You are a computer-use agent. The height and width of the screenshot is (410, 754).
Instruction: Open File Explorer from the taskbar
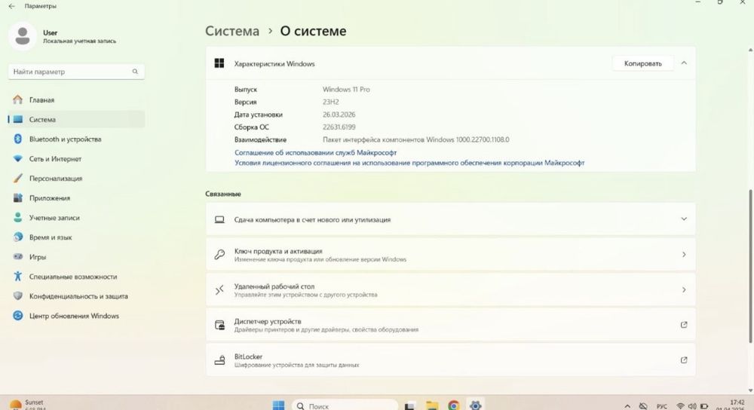[432, 405]
